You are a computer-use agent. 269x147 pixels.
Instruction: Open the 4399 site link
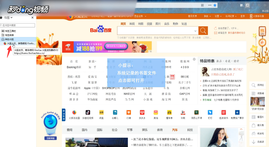tap(185, 67)
